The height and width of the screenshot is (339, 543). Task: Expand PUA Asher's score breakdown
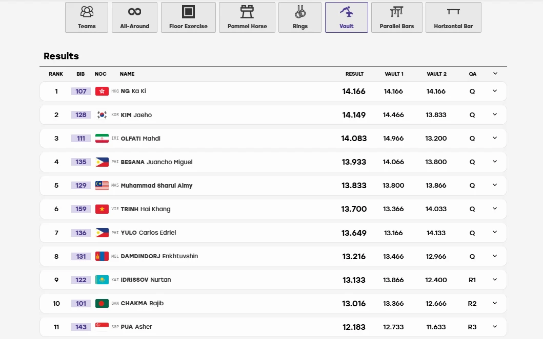click(495, 327)
